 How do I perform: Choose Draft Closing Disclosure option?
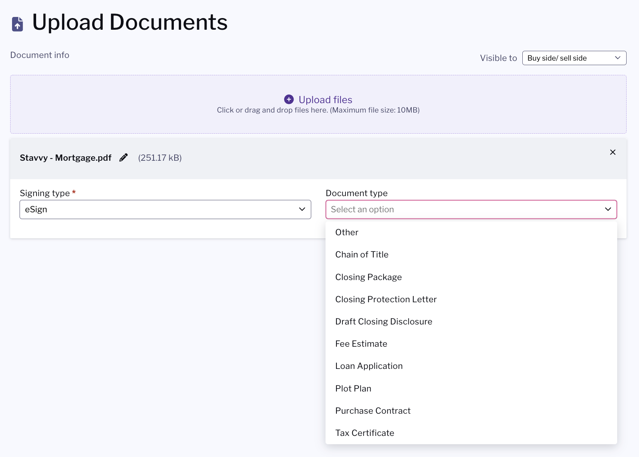pos(471,321)
